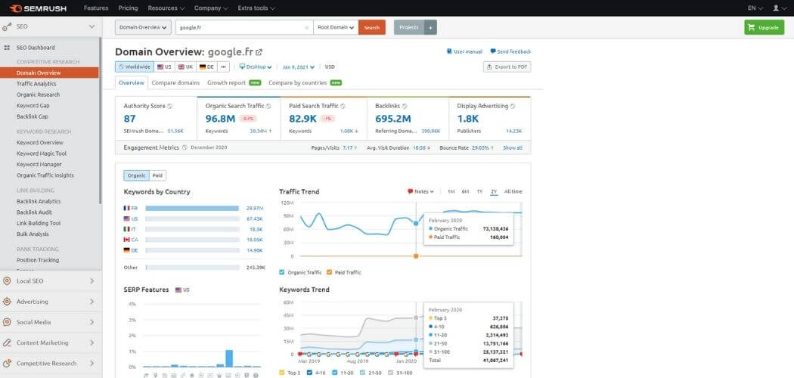The width and height of the screenshot is (794, 378).
Task: Toggle 51-100 keywords checkbox
Action: coord(391,373)
